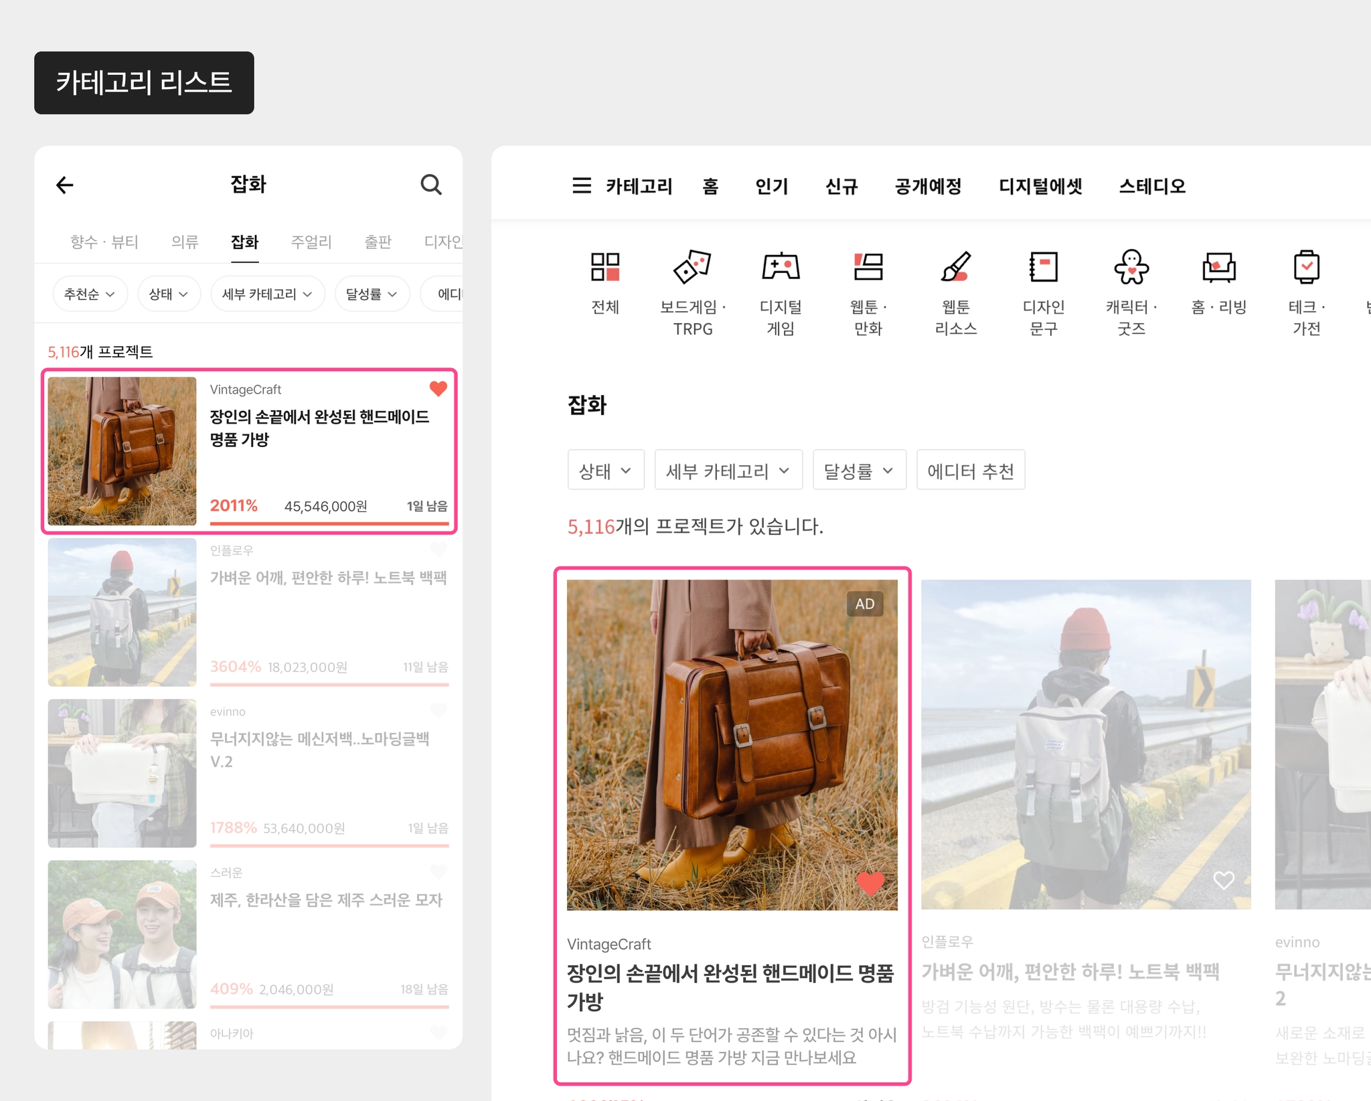Go to 공개예정 in top navigation

(x=928, y=186)
